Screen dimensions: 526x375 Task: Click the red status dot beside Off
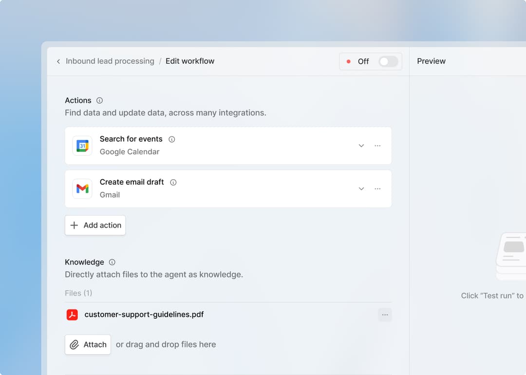point(348,61)
